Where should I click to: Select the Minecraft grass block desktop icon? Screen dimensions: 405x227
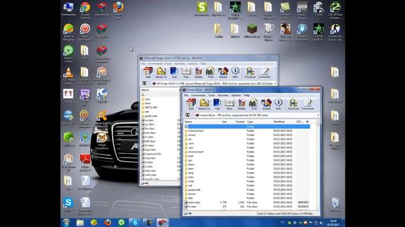click(x=252, y=31)
